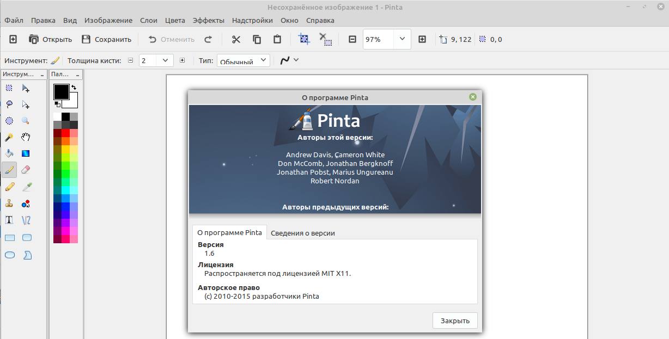Screen dimensions: 669x339
Task: Click the zoom percentage field showing 97%
Action: point(379,39)
